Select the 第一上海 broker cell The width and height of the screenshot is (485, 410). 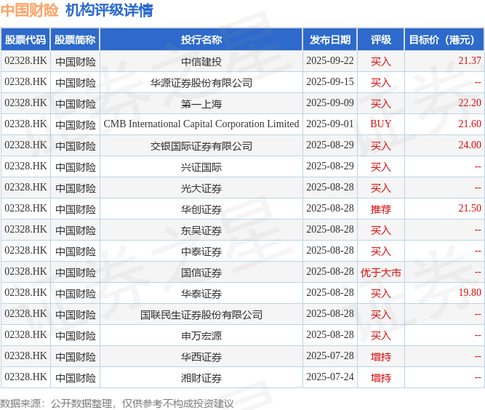[x=201, y=103]
